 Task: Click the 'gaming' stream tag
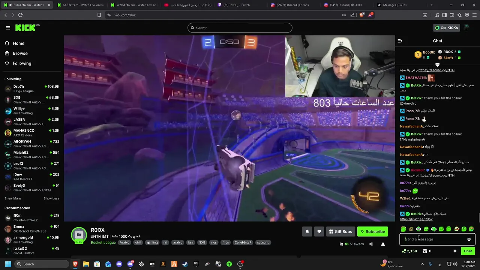[152, 243]
